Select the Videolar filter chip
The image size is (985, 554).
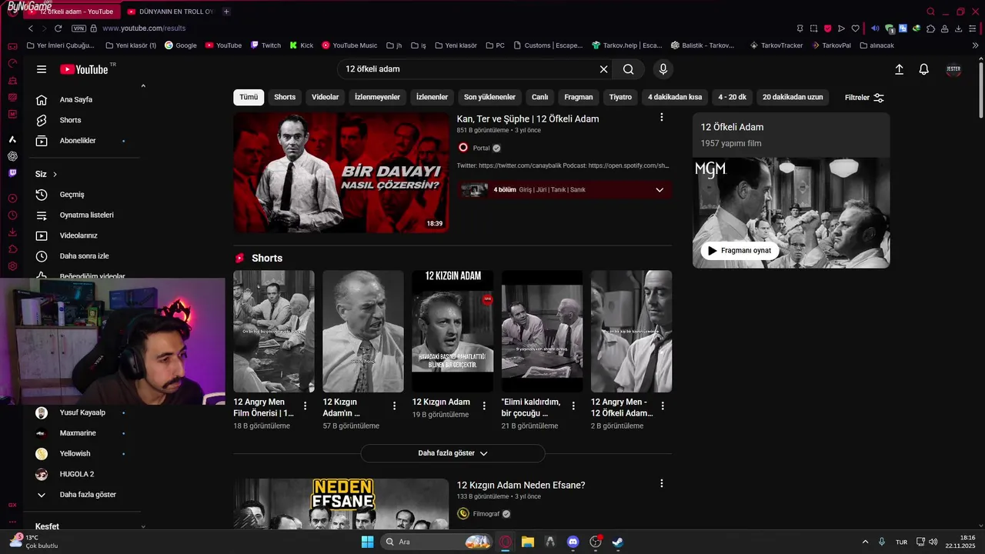(325, 98)
